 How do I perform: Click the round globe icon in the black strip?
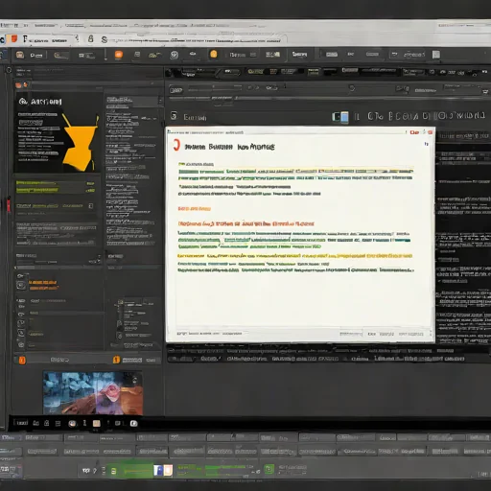(73, 424)
